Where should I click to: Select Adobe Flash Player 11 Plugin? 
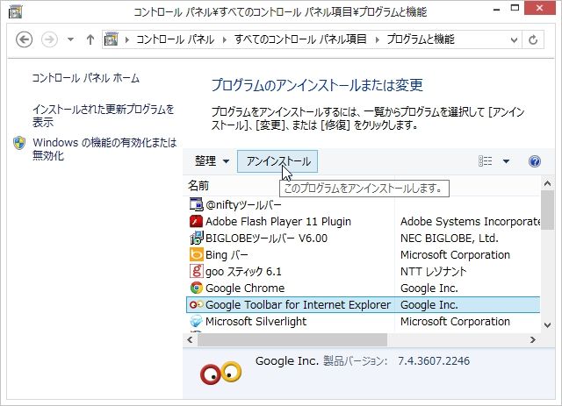point(277,222)
